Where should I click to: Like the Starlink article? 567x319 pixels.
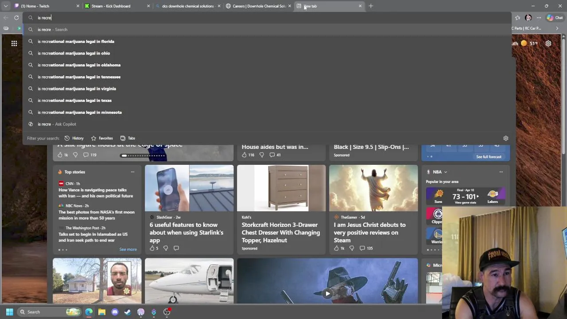151,248
